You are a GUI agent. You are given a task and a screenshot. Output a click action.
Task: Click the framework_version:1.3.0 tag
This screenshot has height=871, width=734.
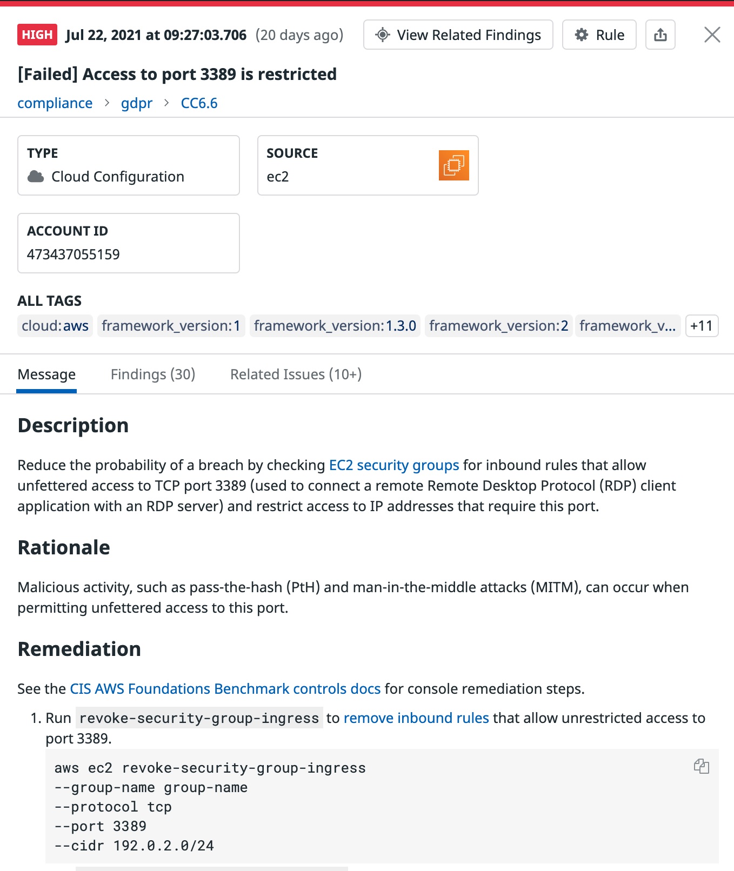click(x=335, y=326)
